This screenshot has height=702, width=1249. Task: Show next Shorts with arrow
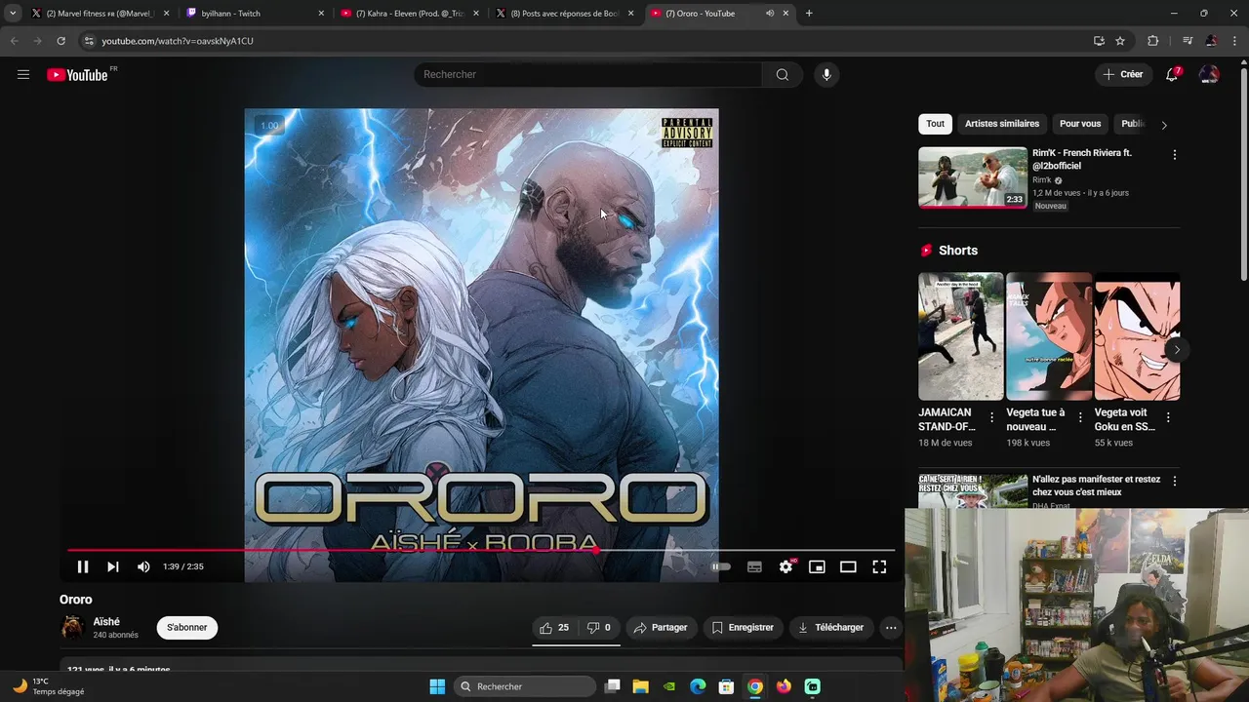coord(1177,350)
